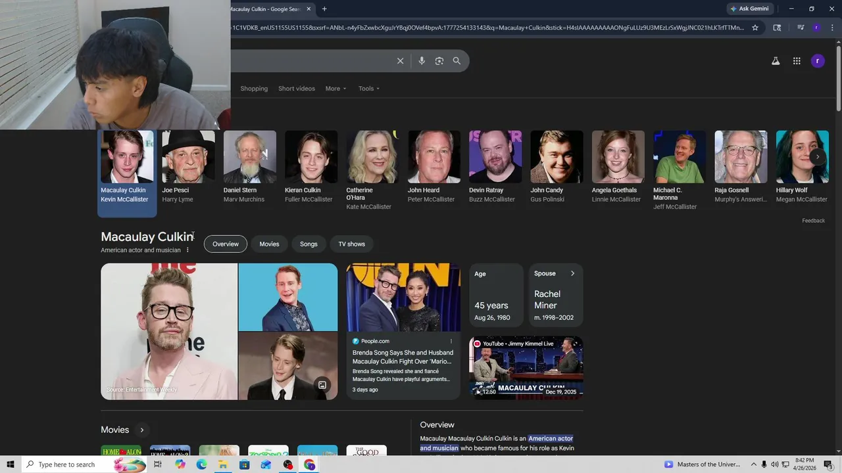This screenshot has width=842, height=473.
Task: Open Windows Start menu
Action: click(x=11, y=464)
